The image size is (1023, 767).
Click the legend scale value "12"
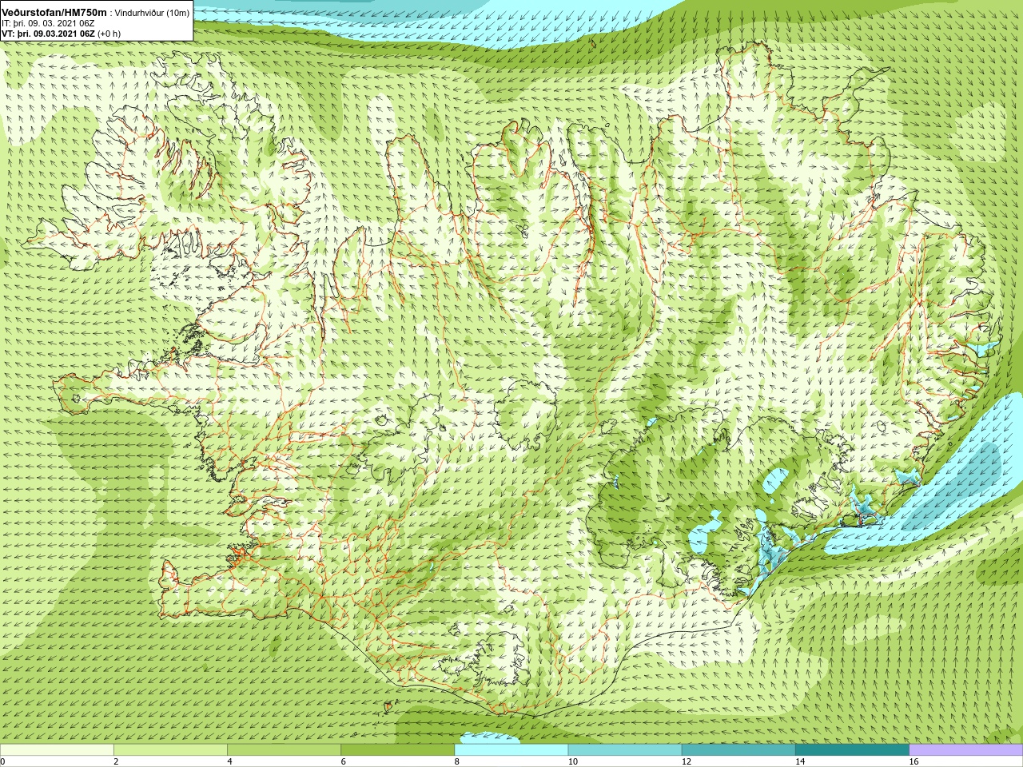pos(687,761)
